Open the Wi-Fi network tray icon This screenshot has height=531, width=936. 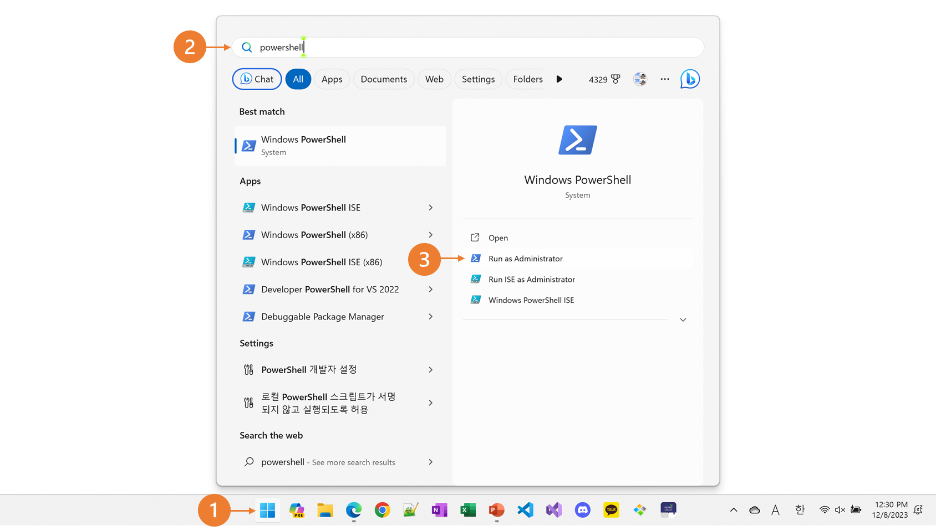[825, 510]
